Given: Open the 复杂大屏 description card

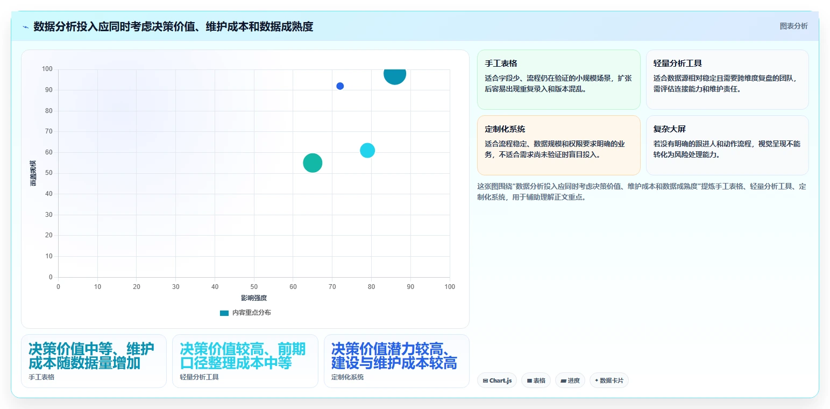Looking at the screenshot, I should (727, 145).
